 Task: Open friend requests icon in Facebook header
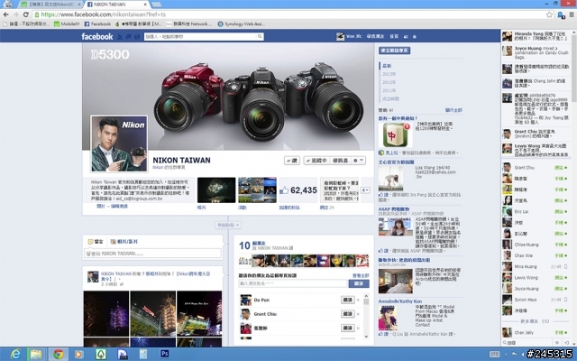coord(120,36)
